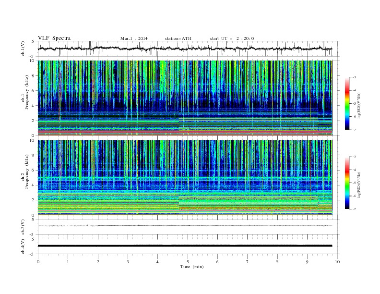
Task: Click the ch.3 voltage trace panel
Action: click(x=189, y=227)
